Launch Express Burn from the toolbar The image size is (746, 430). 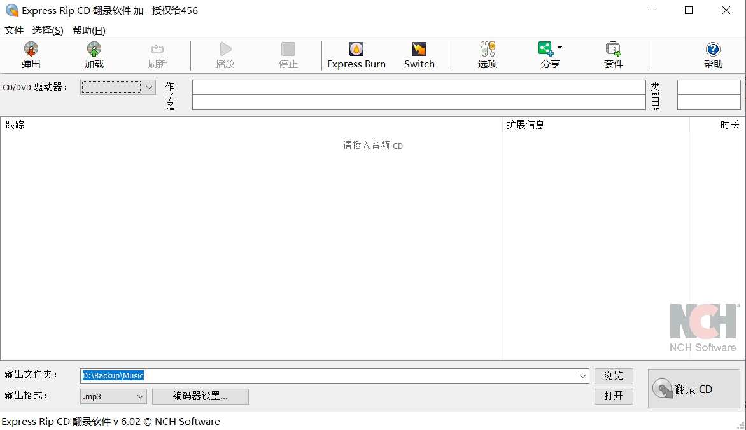[x=356, y=55]
